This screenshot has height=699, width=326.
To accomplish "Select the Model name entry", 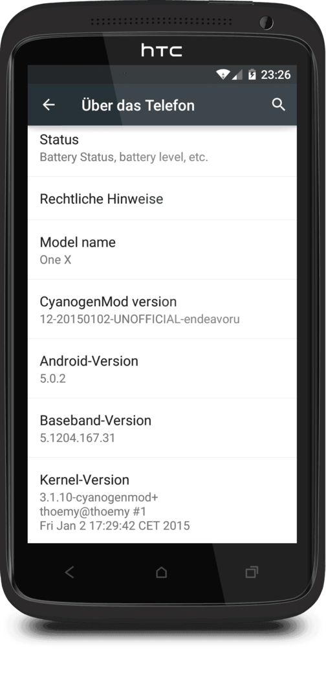I will (162, 250).
